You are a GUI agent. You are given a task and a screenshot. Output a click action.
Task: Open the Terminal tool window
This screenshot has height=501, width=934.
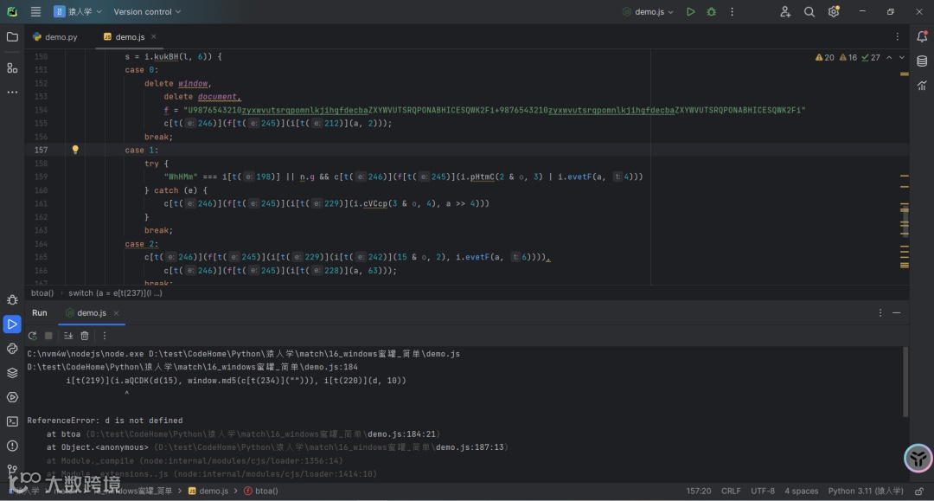click(12, 421)
